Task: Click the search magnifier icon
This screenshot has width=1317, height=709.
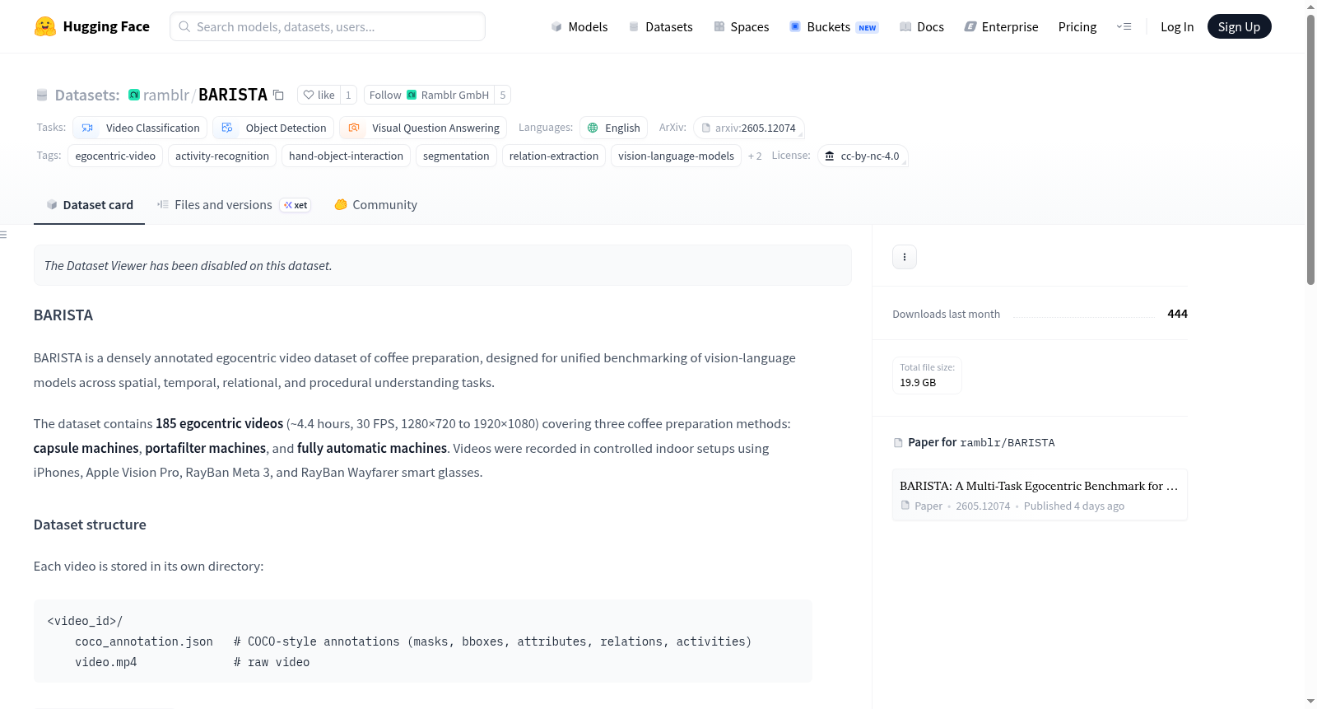Action: click(x=185, y=26)
